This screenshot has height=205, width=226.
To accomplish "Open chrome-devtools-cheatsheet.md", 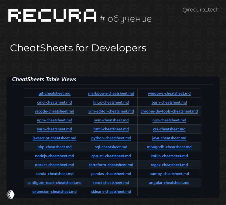I will (169, 111).
